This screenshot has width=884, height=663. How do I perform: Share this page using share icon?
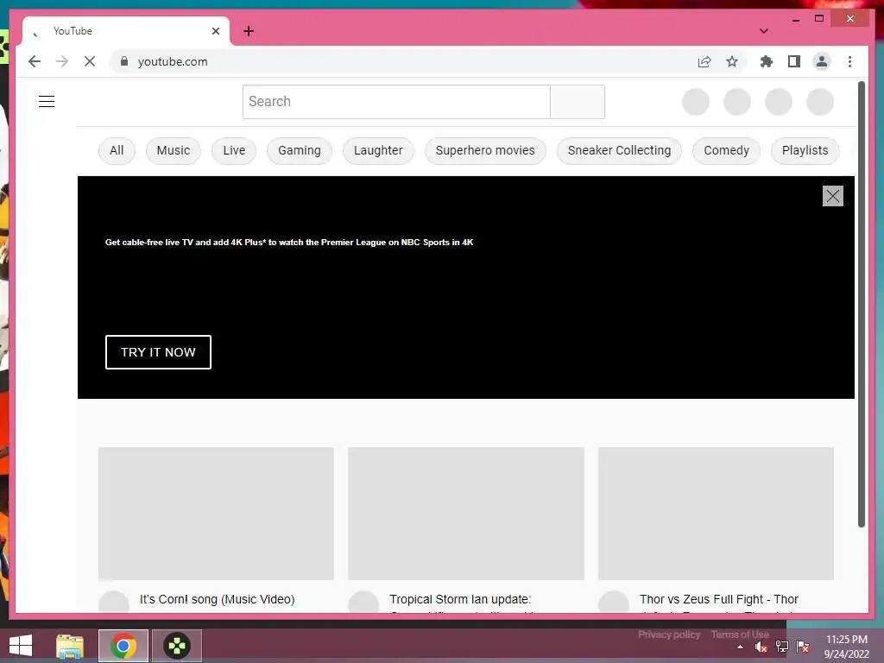704,61
